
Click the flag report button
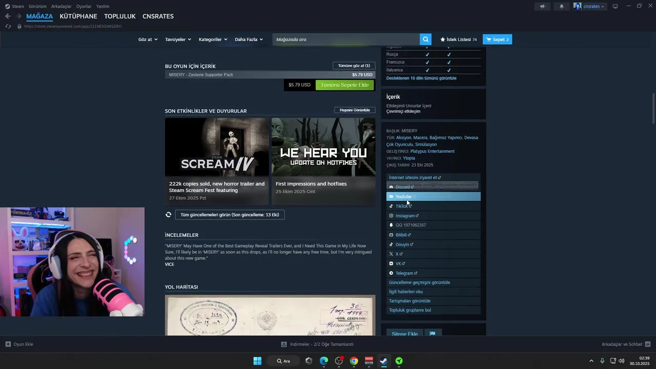tap(433, 334)
